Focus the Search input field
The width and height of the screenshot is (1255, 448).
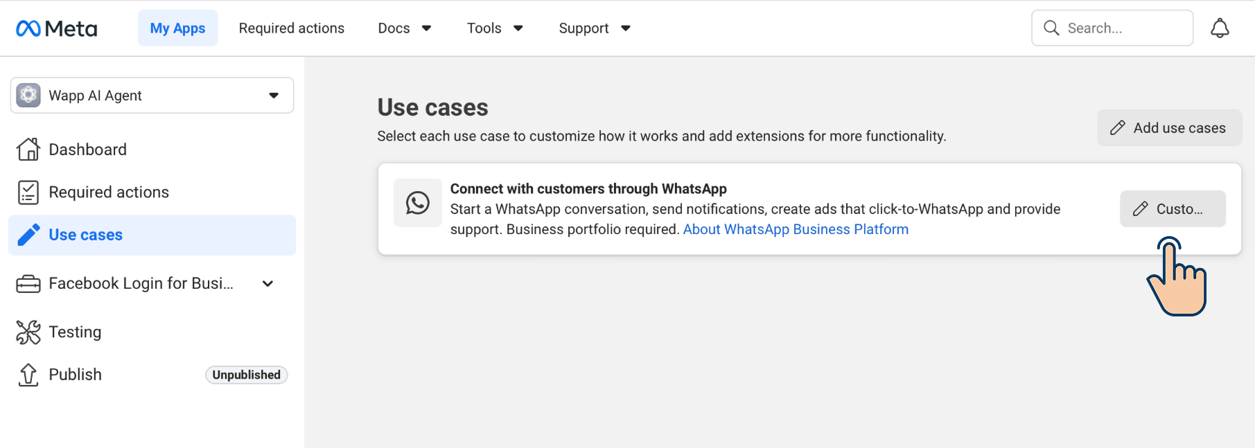click(1112, 28)
